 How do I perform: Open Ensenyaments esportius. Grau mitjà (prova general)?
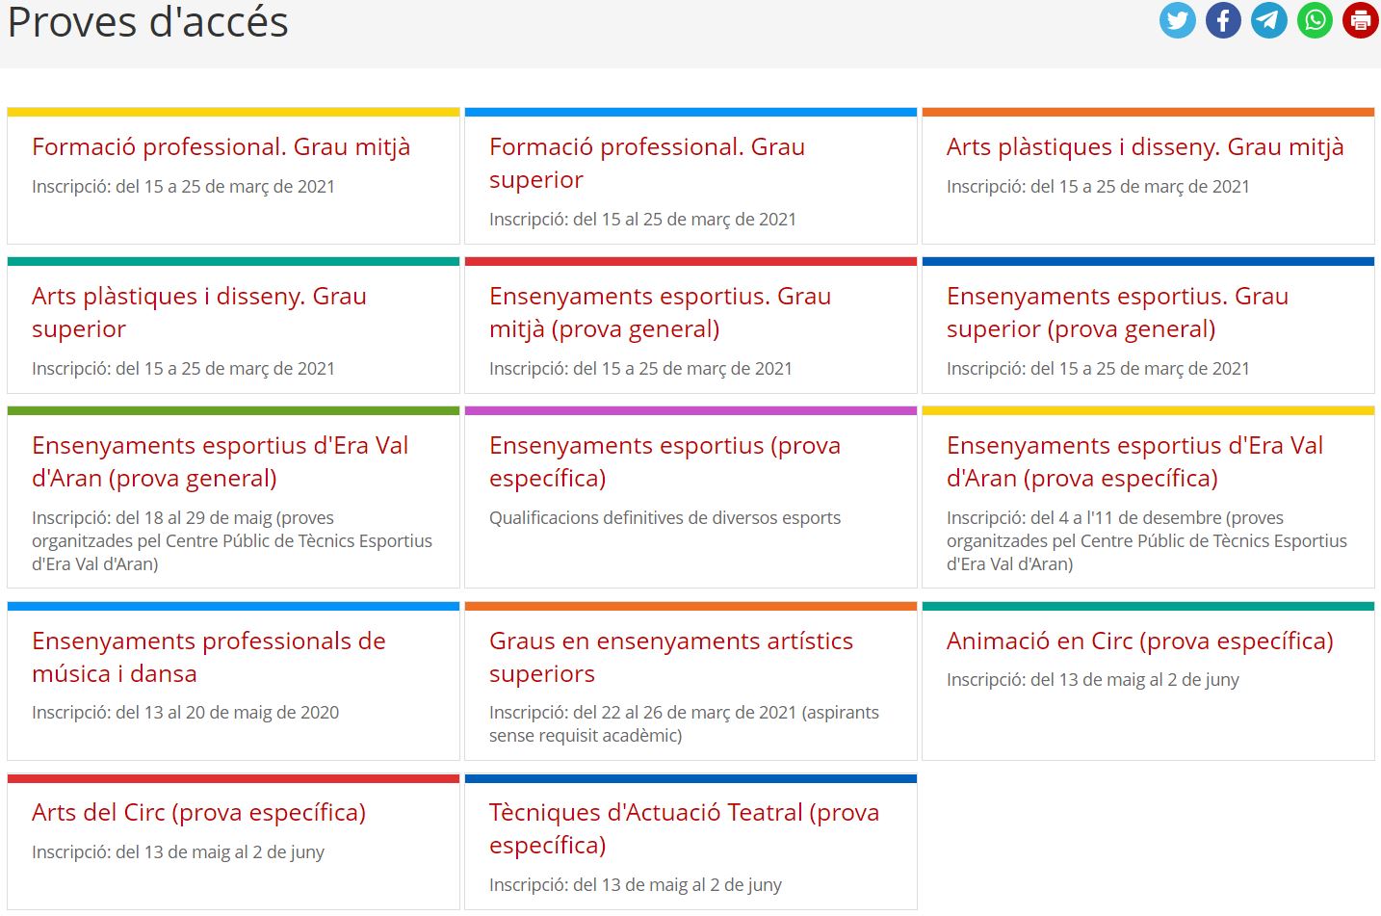661,312
